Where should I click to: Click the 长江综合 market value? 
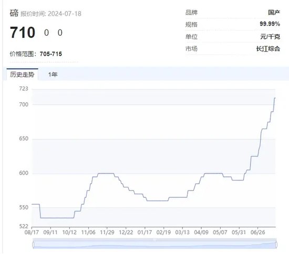268,49
